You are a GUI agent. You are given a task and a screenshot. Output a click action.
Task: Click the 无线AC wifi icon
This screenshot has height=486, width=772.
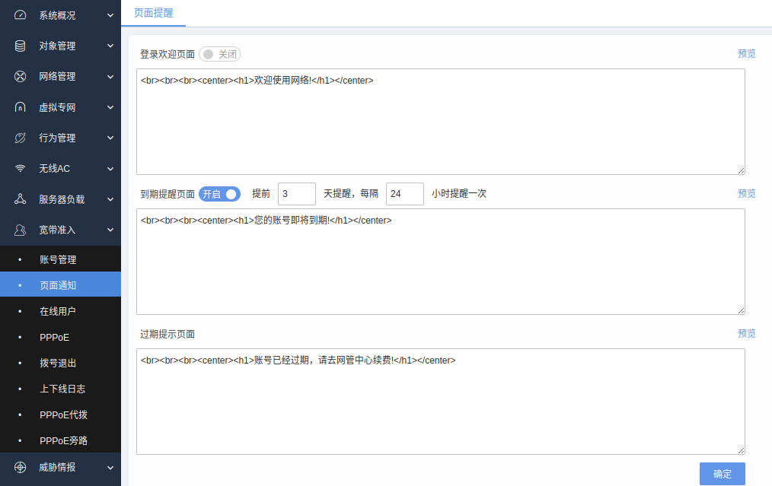[21, 168]
